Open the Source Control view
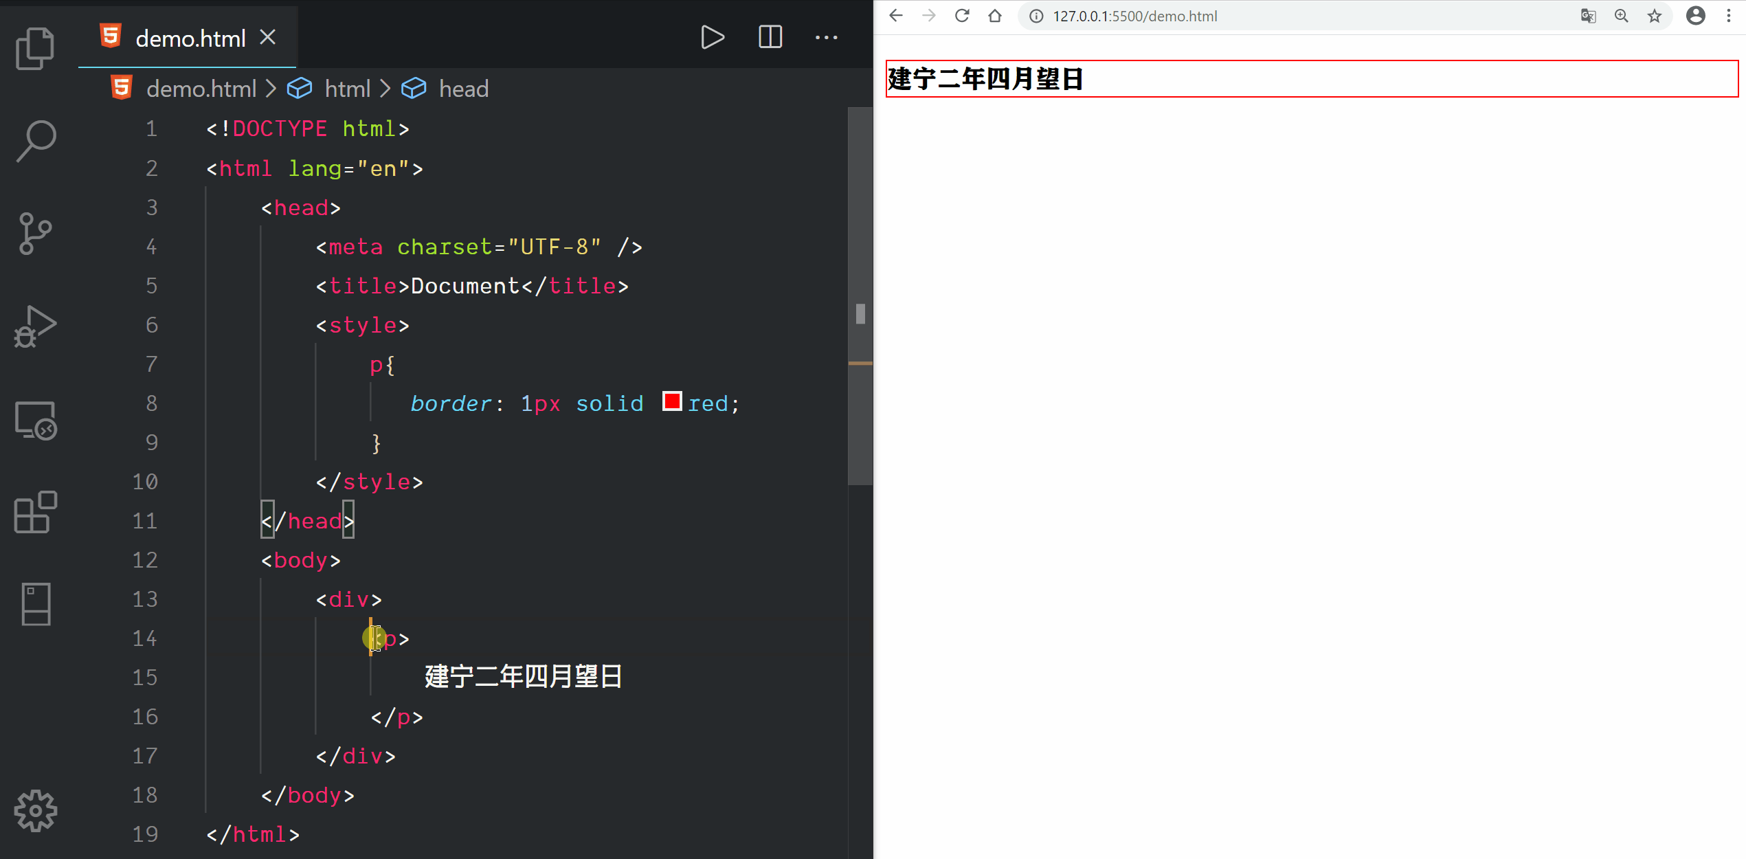 coord(35,234)
